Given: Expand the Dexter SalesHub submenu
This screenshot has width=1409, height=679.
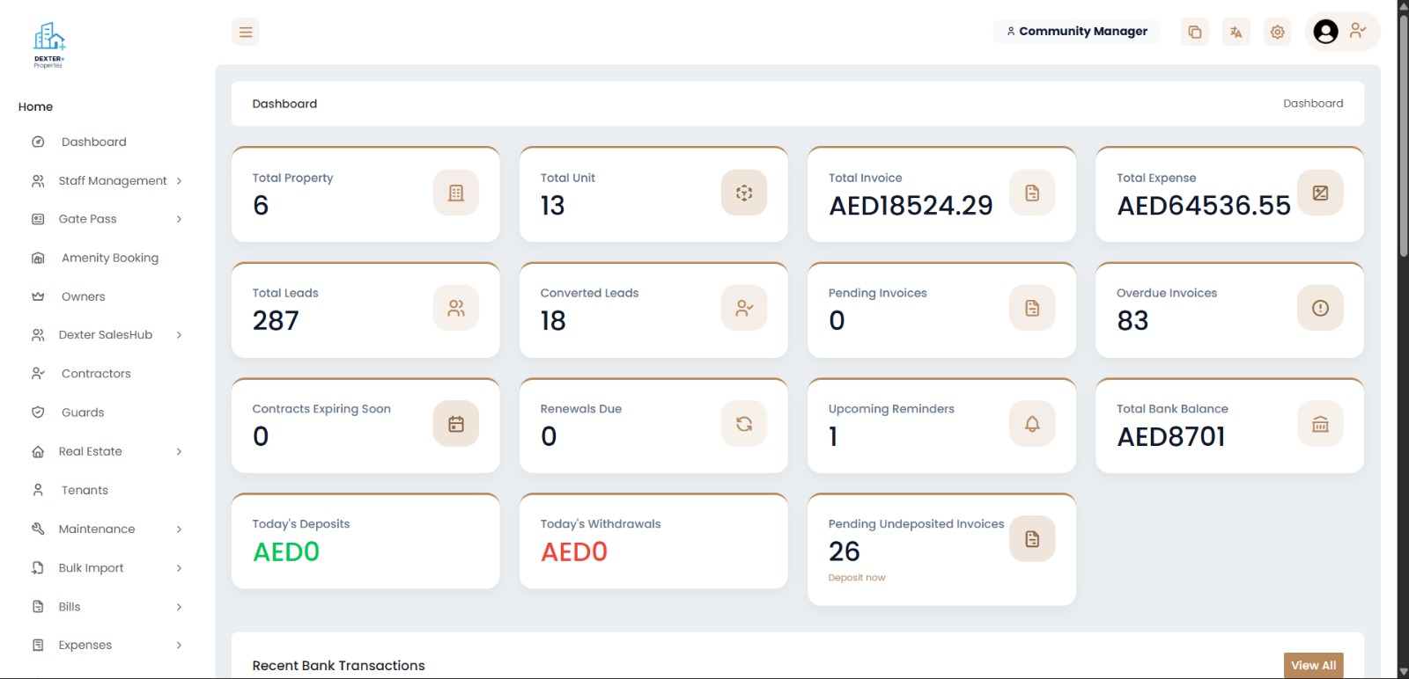Looking at the screenshot, I should point(107,335).
